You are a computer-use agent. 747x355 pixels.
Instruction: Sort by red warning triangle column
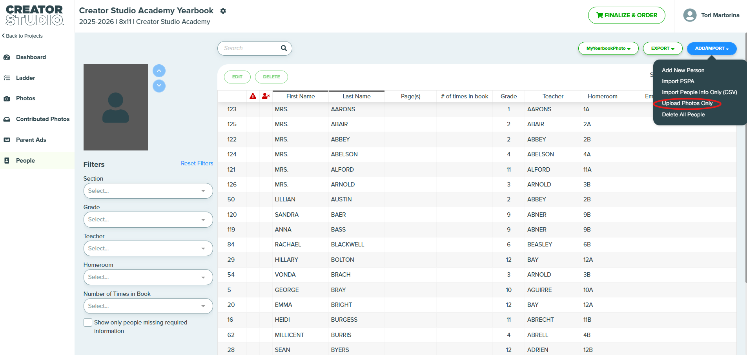[x=253, y=96]
